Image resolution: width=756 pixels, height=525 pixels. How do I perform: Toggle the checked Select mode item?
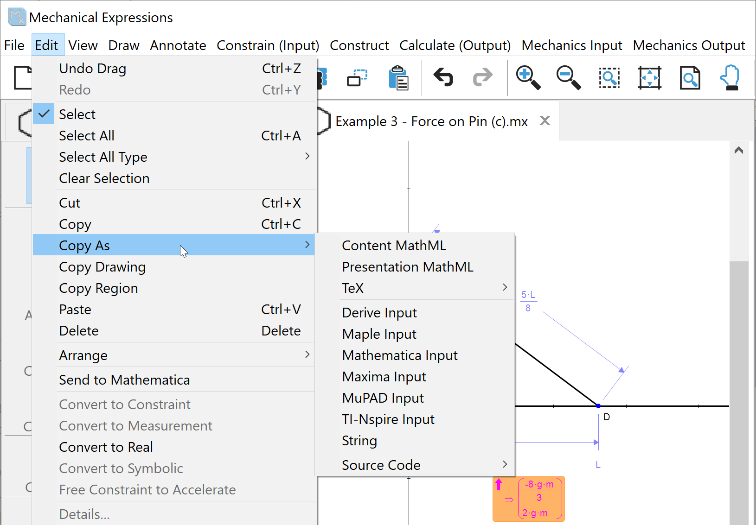(x=77, y=114)
